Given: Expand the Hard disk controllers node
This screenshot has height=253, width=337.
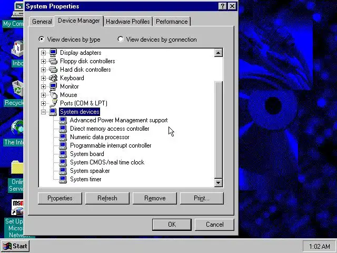Looking at the screenshot, I should tap(43, 70).
